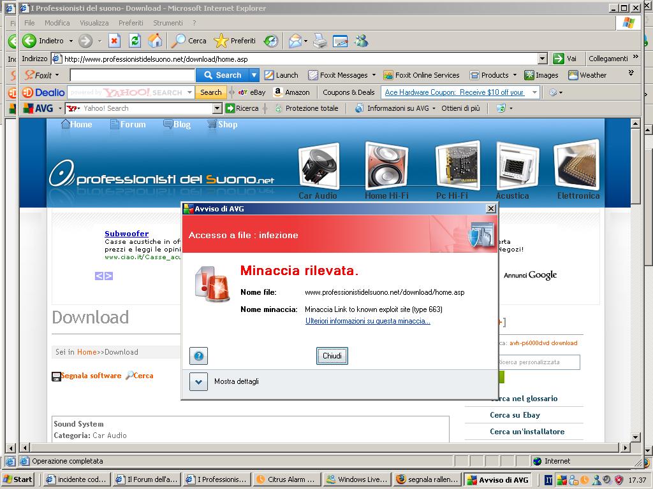Open Foxit Messages dropdown

[x=342, y=75]
